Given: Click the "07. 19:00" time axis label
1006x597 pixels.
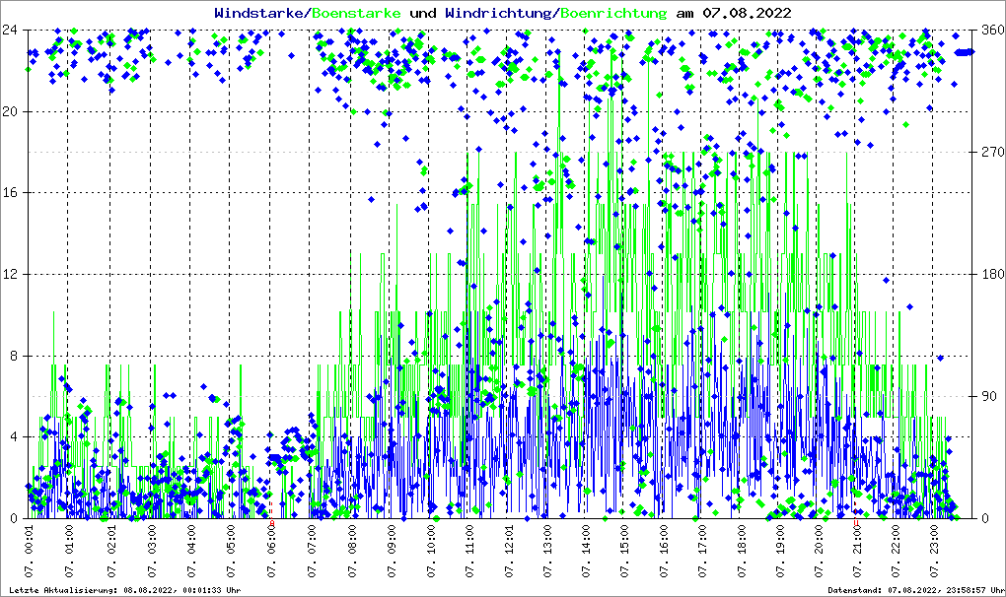Looking at the screenshot, I should click(x=779, y=552).
